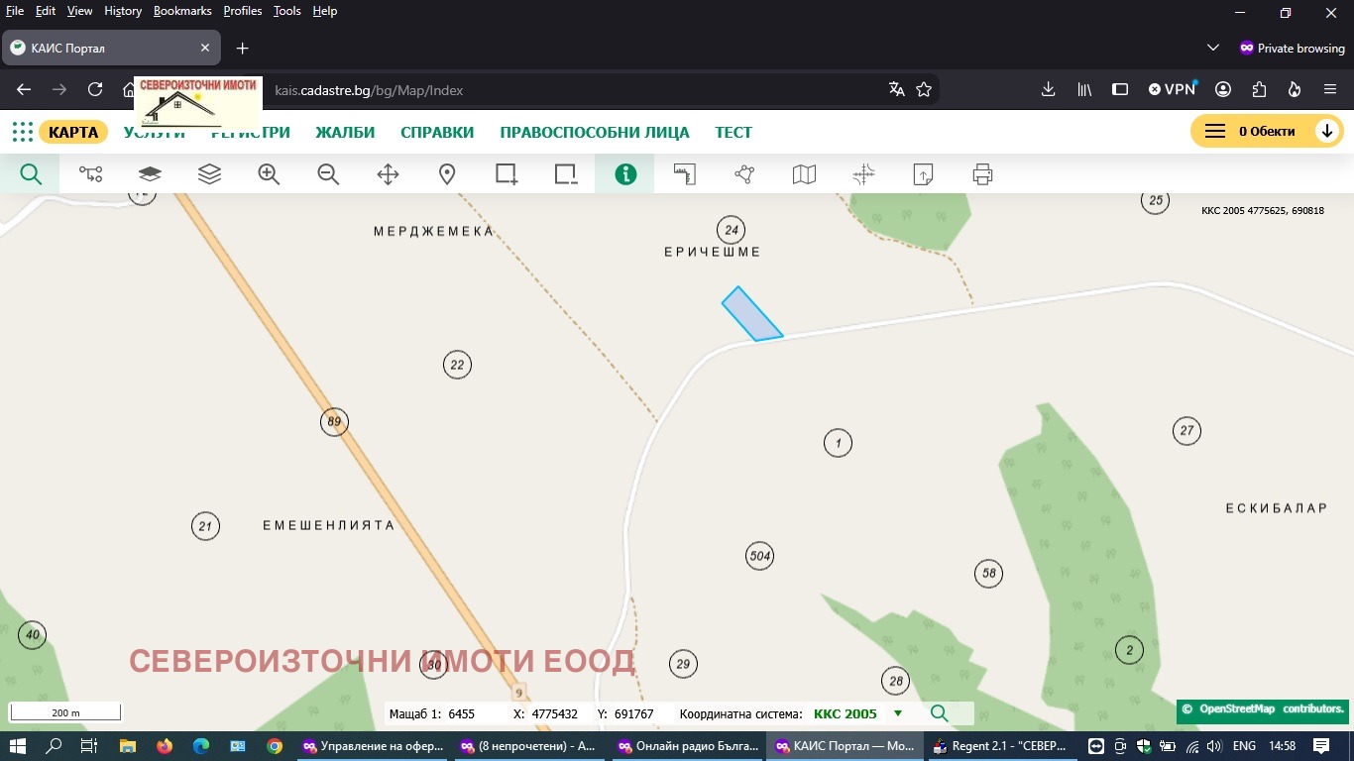This screenshot has height=761, width=1354.
Task: Switch to Онлайн радио taskbar window
Action: tap(688, 746)
